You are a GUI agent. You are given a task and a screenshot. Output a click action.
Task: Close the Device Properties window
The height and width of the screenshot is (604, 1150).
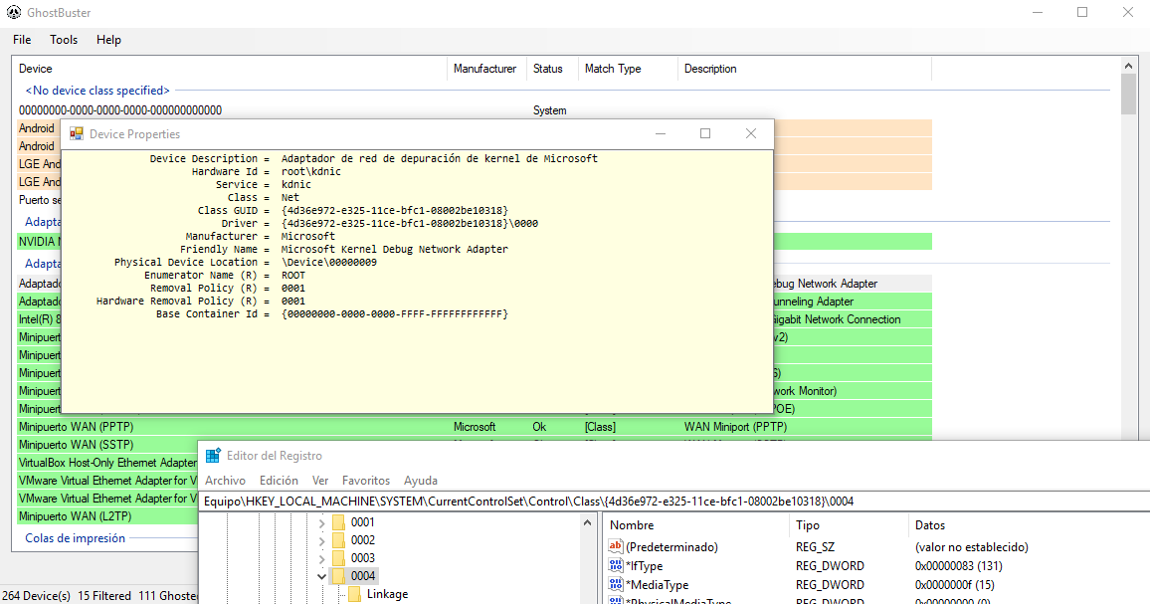point(750,133)
